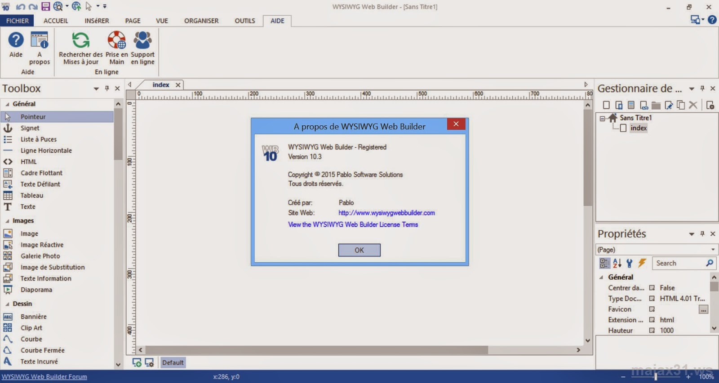Collapse the Dessin group in Toolbox
719x383 pixels.
7,304
